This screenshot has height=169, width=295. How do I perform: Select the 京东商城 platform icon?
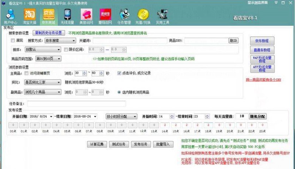pos(49,17)
